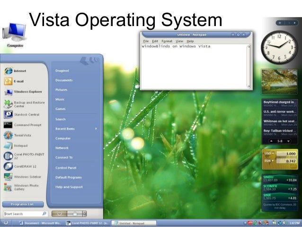Open Windows Photo Gallery
Image resolution: width=302 pixels, height=227 pixels.
click(21, 187)
